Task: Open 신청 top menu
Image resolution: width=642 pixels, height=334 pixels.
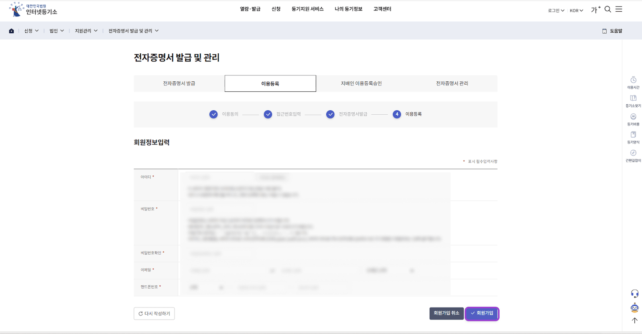Action: (276, 9)
